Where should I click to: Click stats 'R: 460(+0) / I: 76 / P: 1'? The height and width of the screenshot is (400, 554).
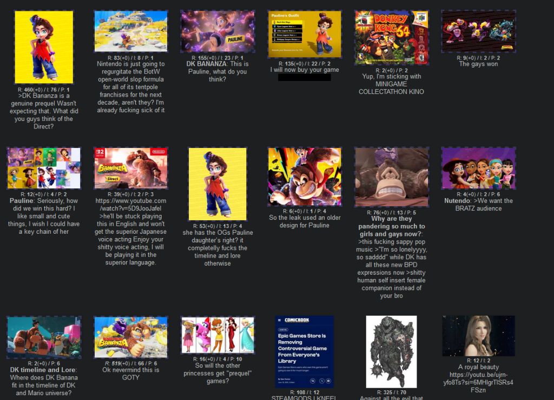tap(44, 90)
